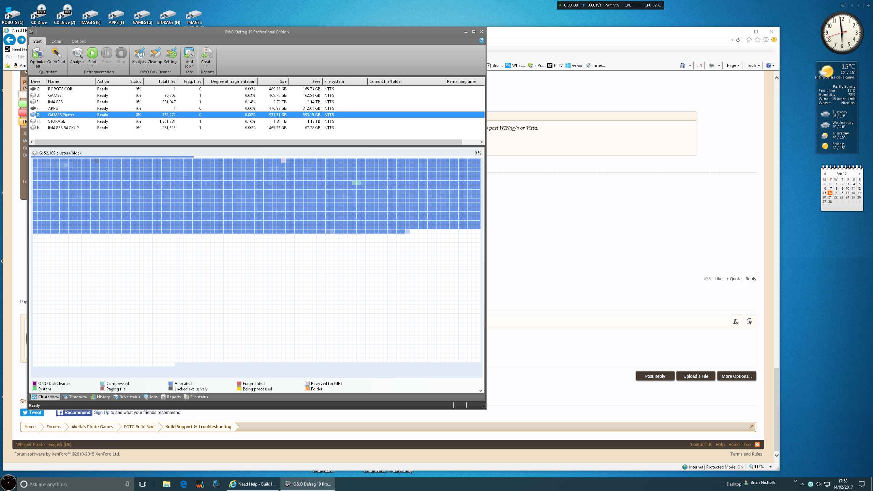The height and width of the screenshot is (491, 873).
Task: Expand the IE print options arrow
Action: pyautogui.click(x=719, y=65)
